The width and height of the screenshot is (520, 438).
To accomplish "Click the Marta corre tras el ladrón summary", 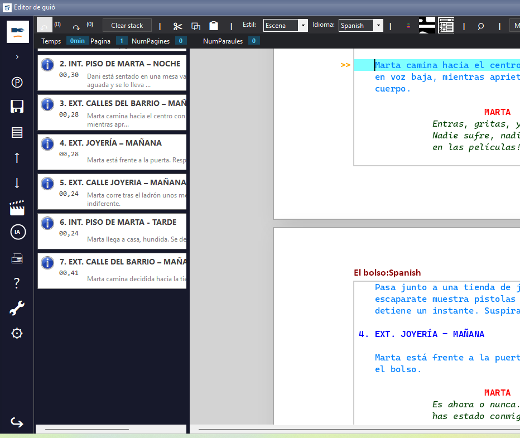I will pyautogui.click(x=136, y=199).
